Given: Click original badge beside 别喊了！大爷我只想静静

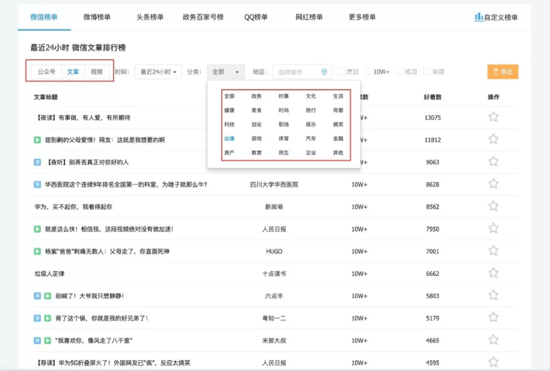Looking at the screenshot, I should click(x=37, y=296).
